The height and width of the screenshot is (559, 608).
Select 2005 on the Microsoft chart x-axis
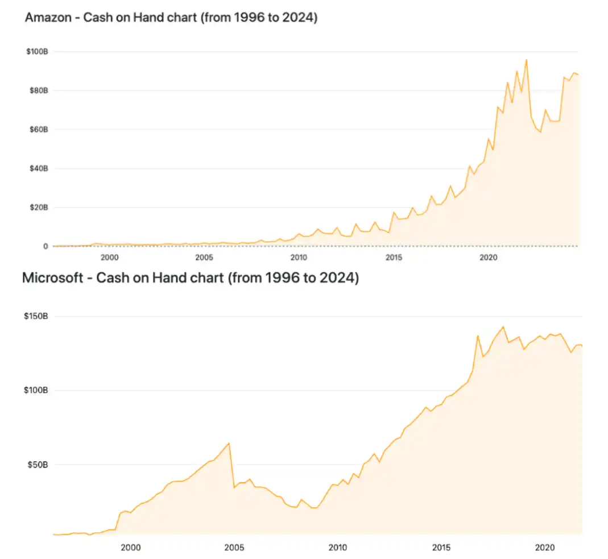coord(234,548)
